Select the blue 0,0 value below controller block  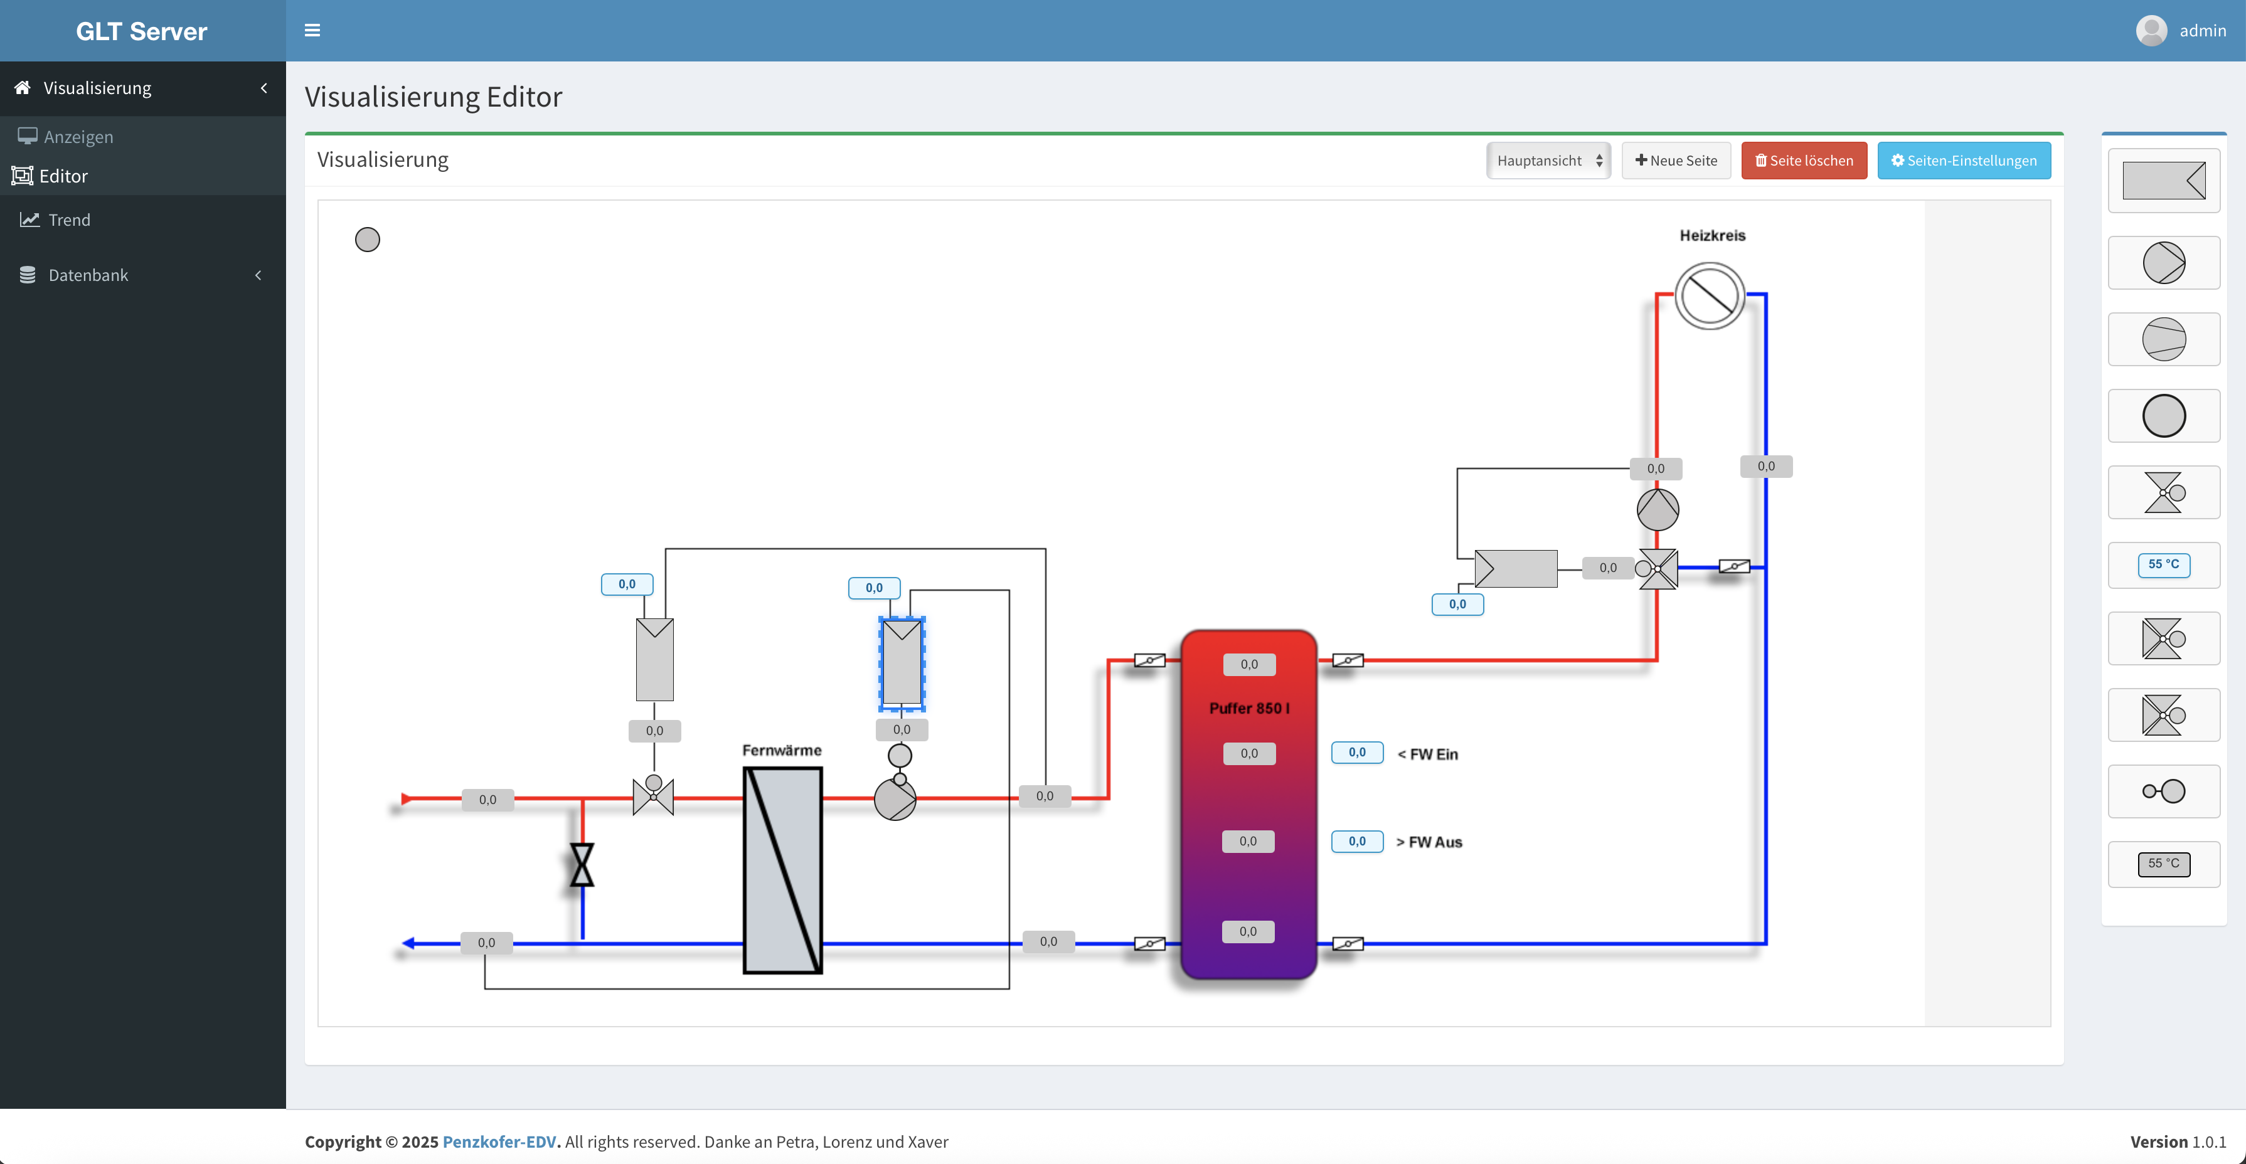click(1457, 604)
